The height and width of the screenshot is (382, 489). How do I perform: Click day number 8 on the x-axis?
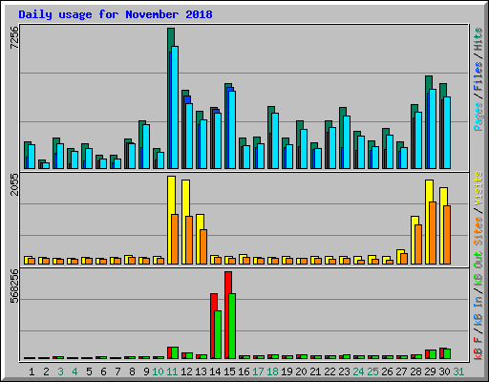(132, 371)
